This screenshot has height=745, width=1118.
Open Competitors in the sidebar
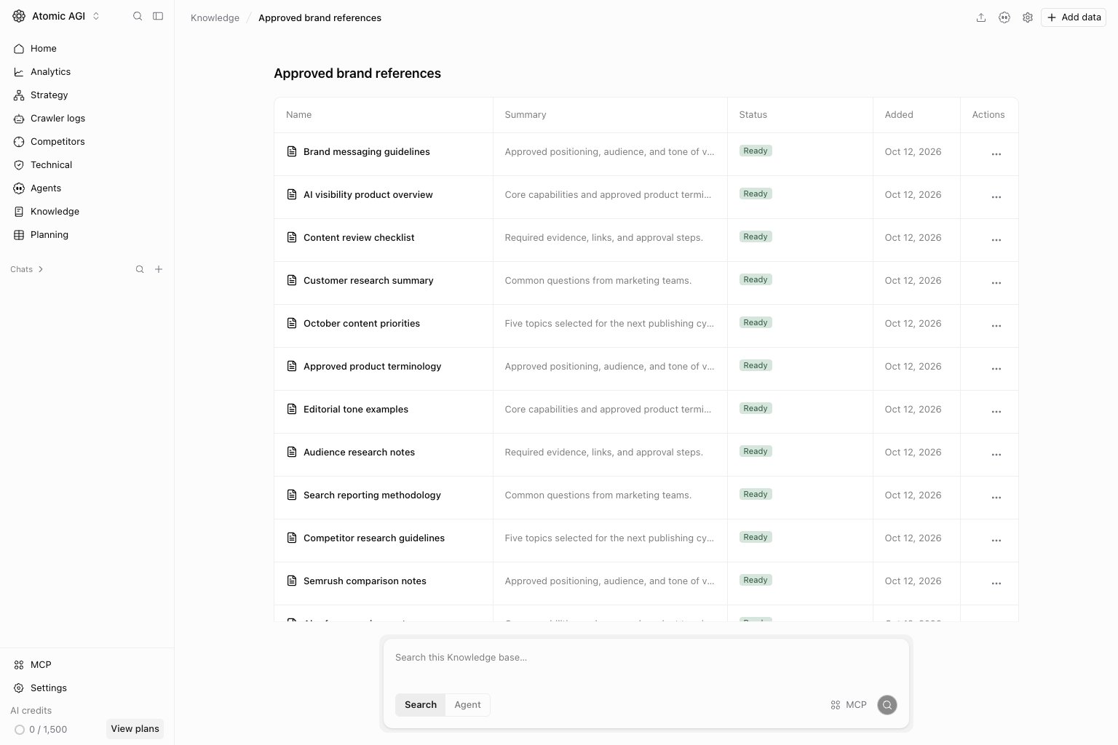[87, 142]
